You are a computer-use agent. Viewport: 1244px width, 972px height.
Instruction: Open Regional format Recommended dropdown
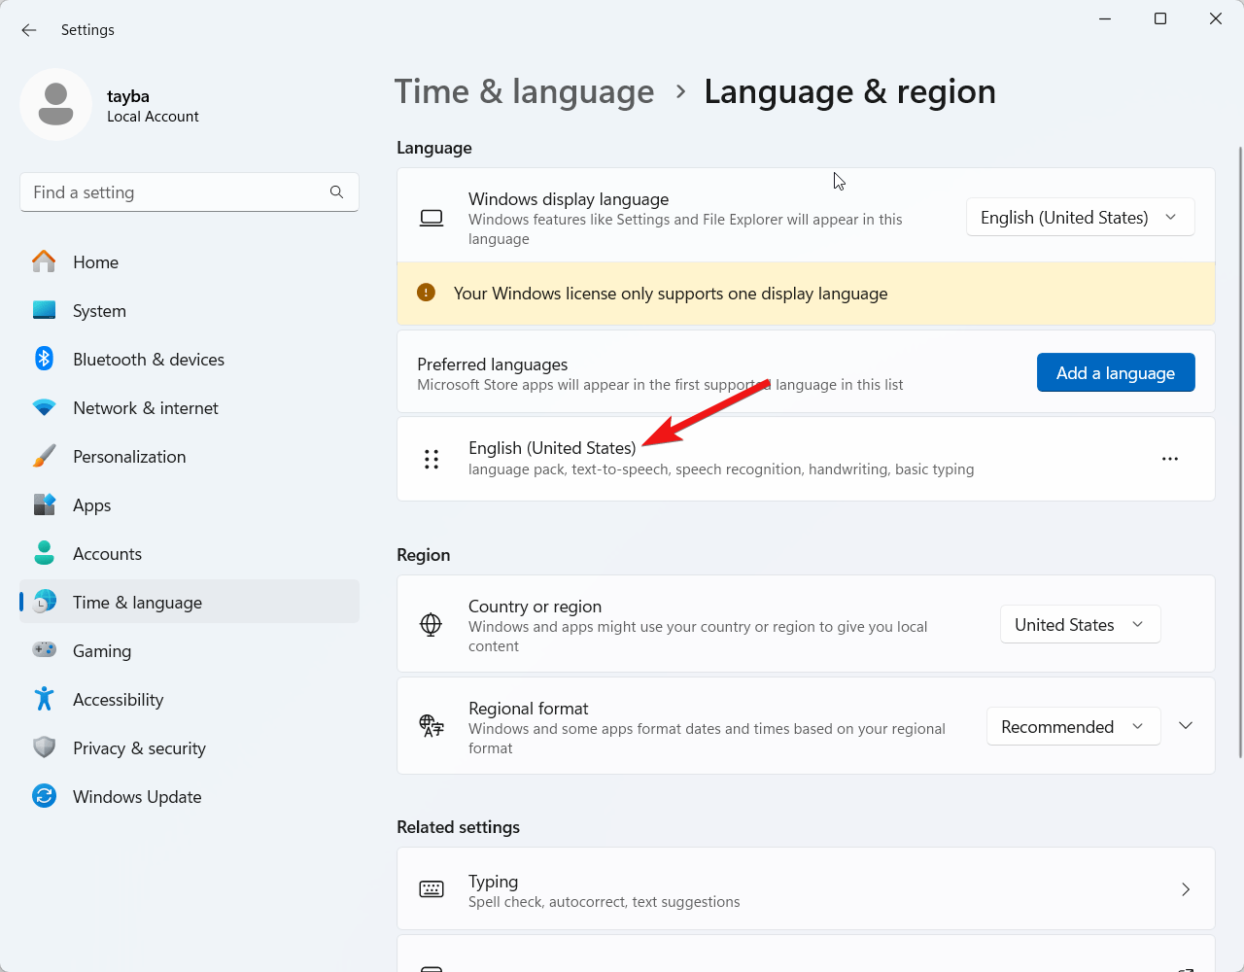1073,727
